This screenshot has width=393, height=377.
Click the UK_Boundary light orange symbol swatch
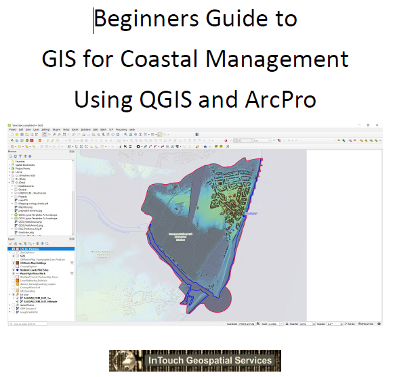click(18, 291)
